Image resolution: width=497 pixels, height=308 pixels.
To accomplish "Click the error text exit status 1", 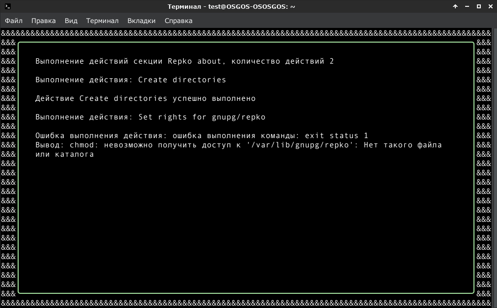I will 336,136.
